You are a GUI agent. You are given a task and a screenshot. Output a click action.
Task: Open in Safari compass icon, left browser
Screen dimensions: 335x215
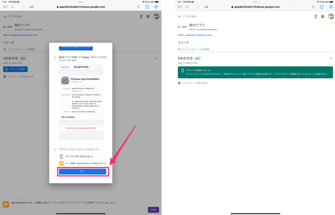156,7
